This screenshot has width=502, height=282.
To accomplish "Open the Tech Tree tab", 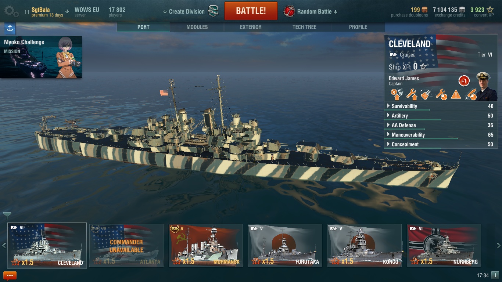I will [304, 27].
